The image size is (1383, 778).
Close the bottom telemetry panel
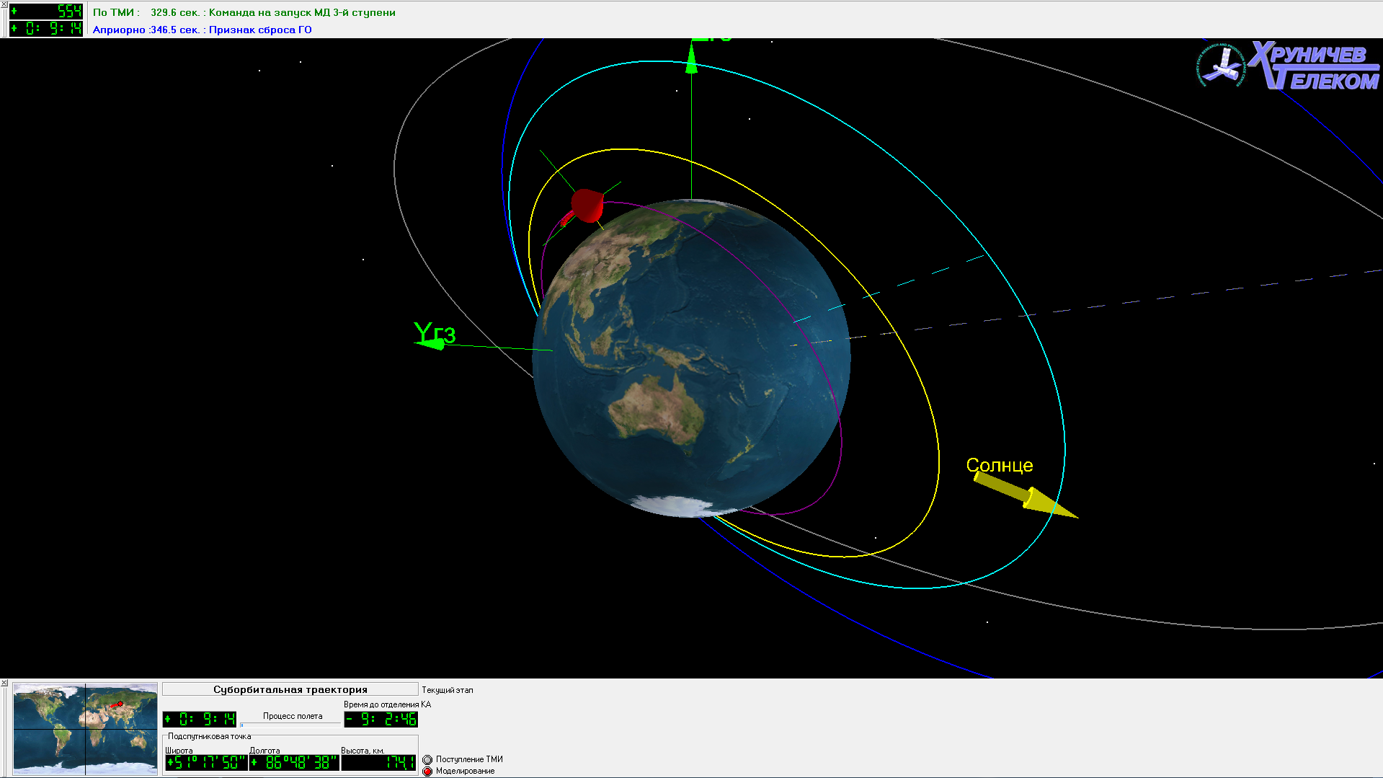click(x=4, y=683)
